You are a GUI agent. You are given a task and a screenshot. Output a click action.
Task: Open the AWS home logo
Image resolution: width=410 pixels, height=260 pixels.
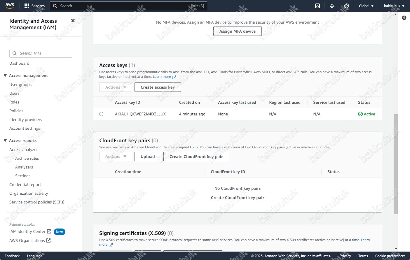[x=10, y=6]
